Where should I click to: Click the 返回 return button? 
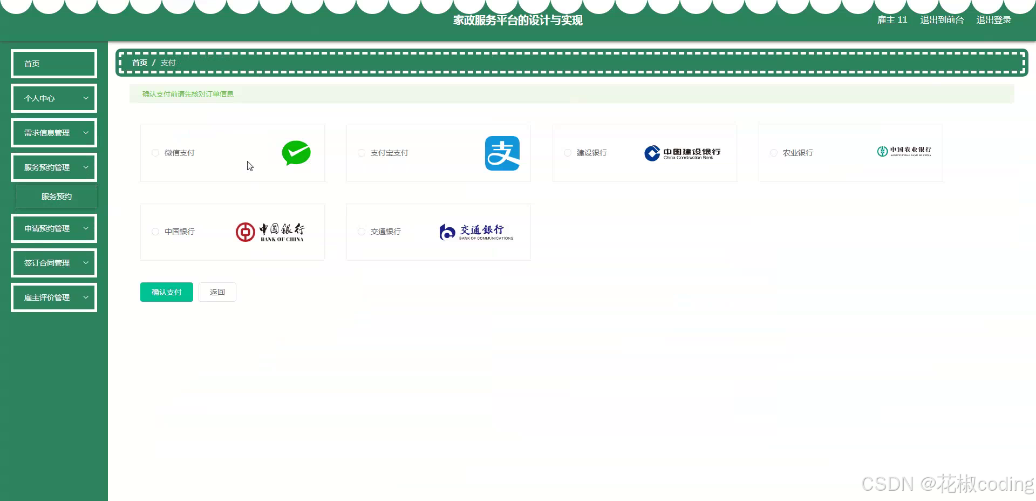pos(217,292)
